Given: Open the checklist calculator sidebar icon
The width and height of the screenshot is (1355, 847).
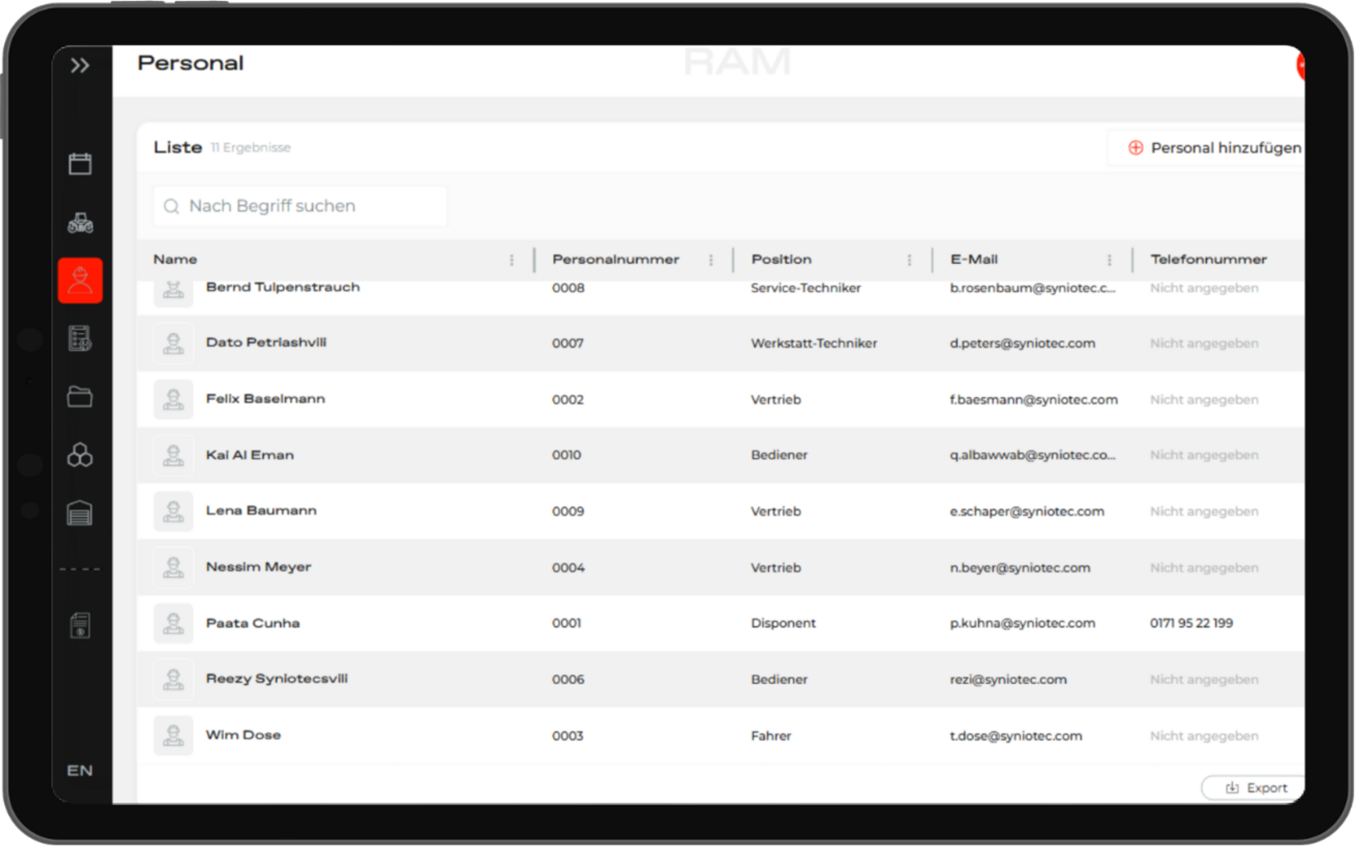Looking at the screenshot, I should (x=80, y=339).
